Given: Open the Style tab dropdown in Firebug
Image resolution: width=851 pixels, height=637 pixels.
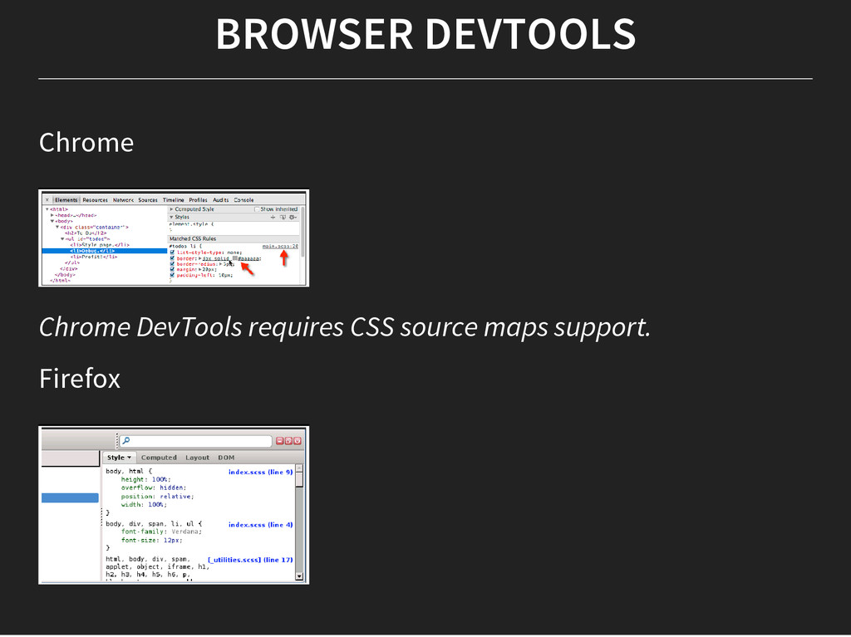Looking at the screenshot, I should point(119,458).
